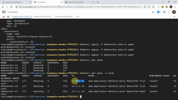This screenshot has width=178, height=100.
Task: Go back to the previous browser page
Action: 3,7
